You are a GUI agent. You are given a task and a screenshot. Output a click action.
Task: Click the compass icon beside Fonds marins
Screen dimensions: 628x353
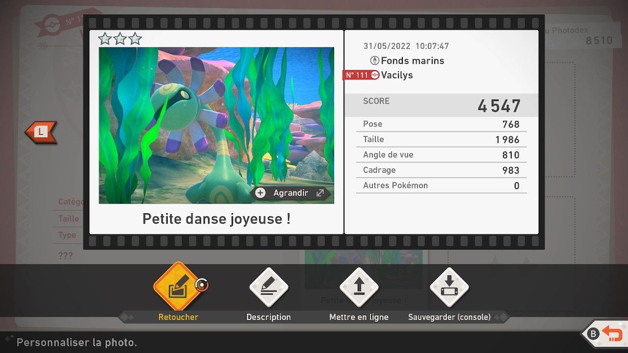(374, 61)
